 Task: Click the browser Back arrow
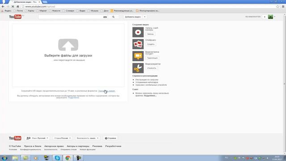pos(3,7)
